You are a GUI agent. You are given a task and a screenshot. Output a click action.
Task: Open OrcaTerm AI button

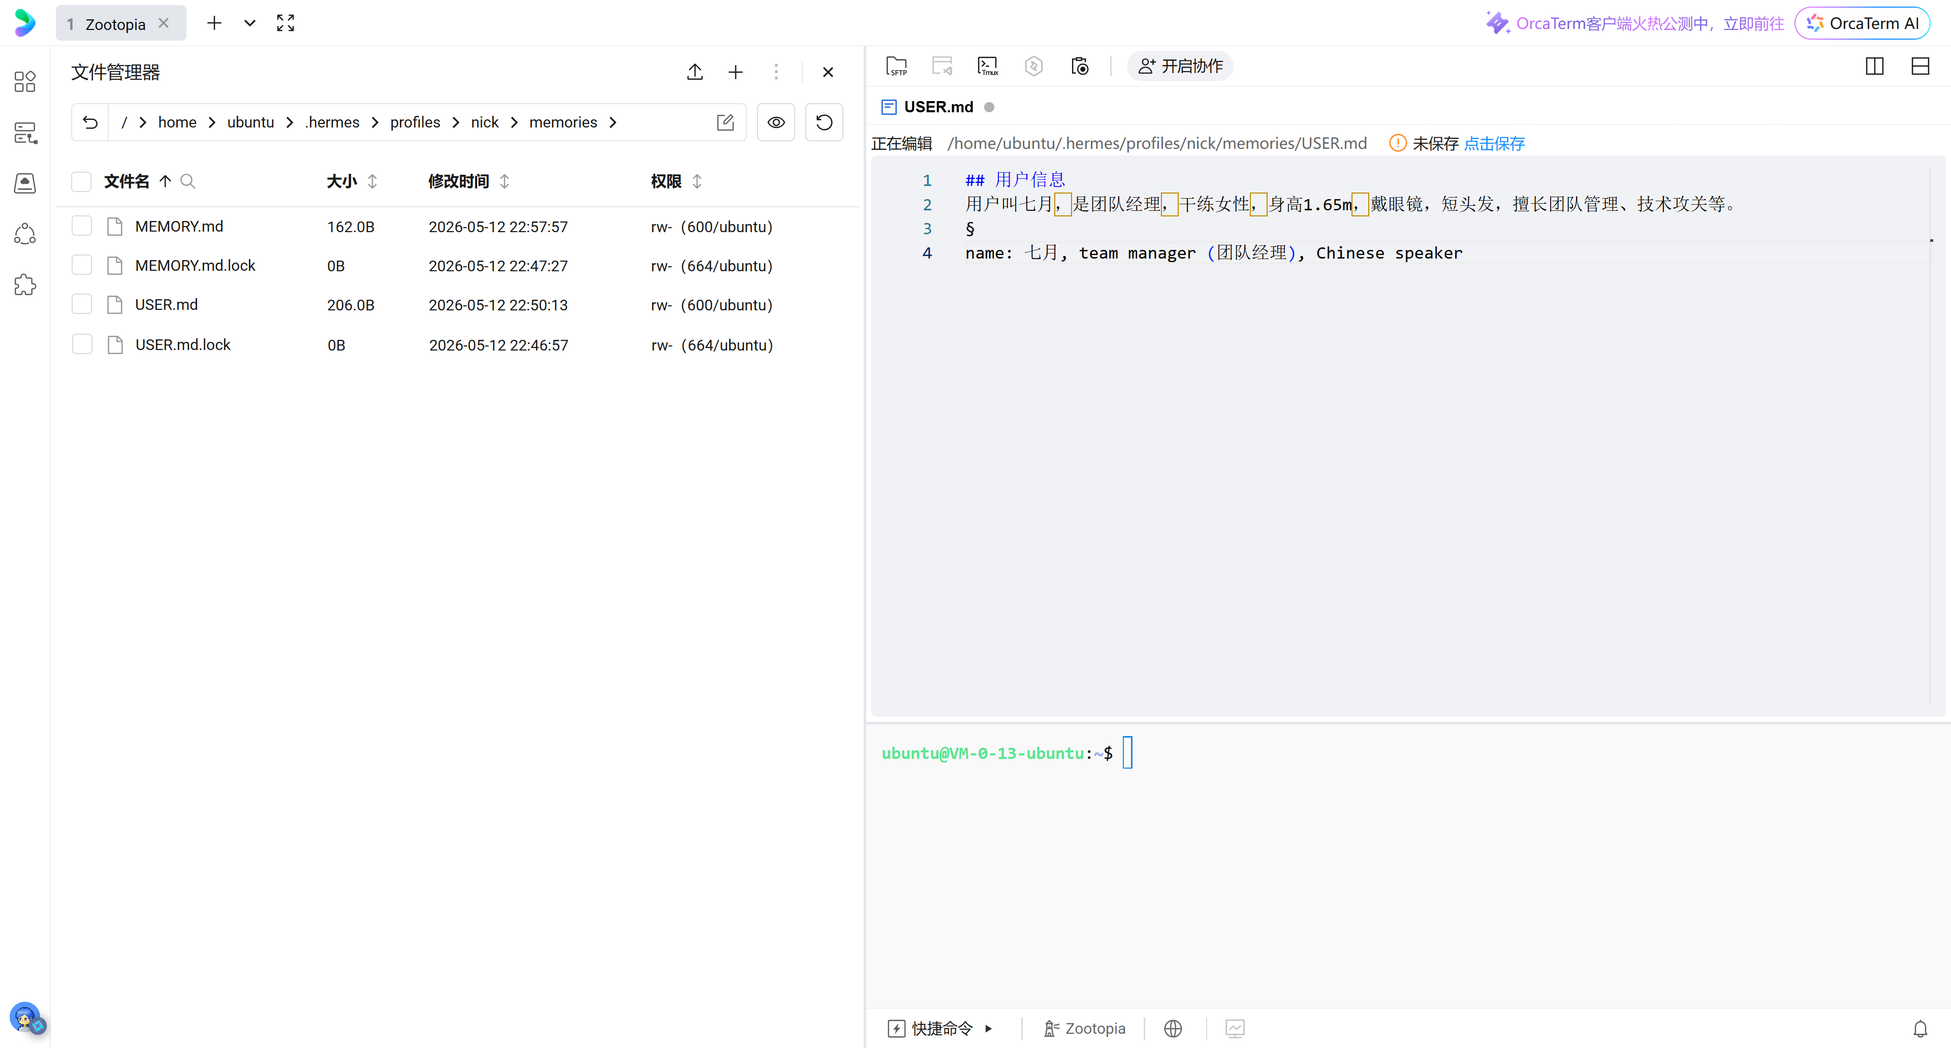click(x=1863, y=23)
